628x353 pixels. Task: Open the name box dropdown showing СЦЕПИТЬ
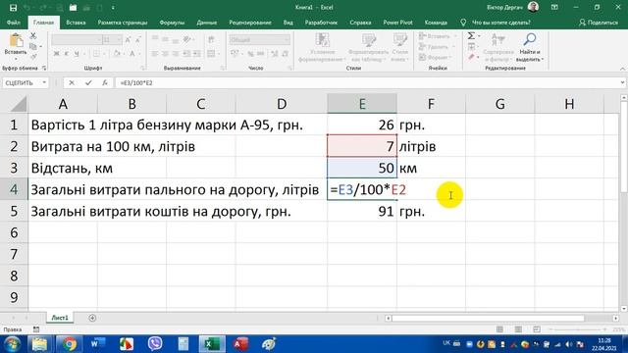click(x=44, y=82)
